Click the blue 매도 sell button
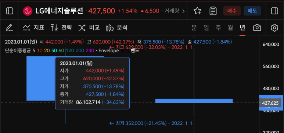Screen dimensions: 284x133 (252, 11)
